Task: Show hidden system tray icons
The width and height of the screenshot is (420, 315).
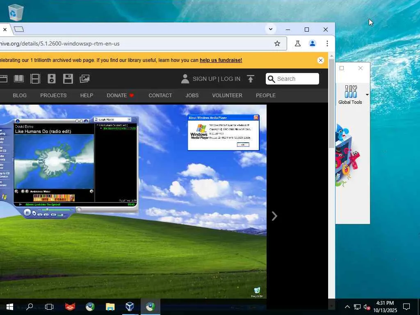Action: coord(347,307)
